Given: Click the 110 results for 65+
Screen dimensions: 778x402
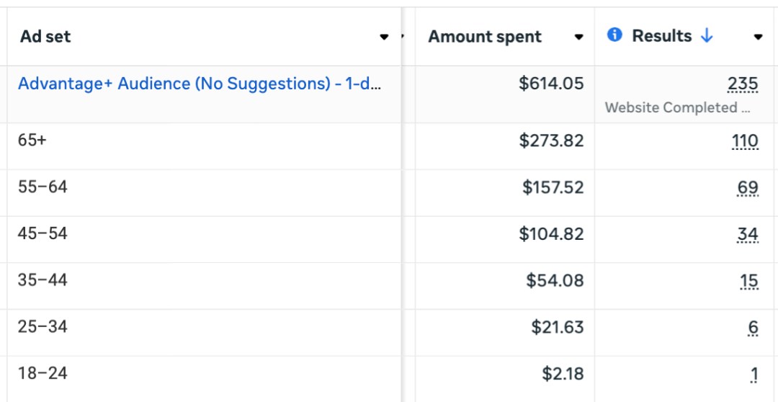Looking at the screenshot, I should (745, 141).
